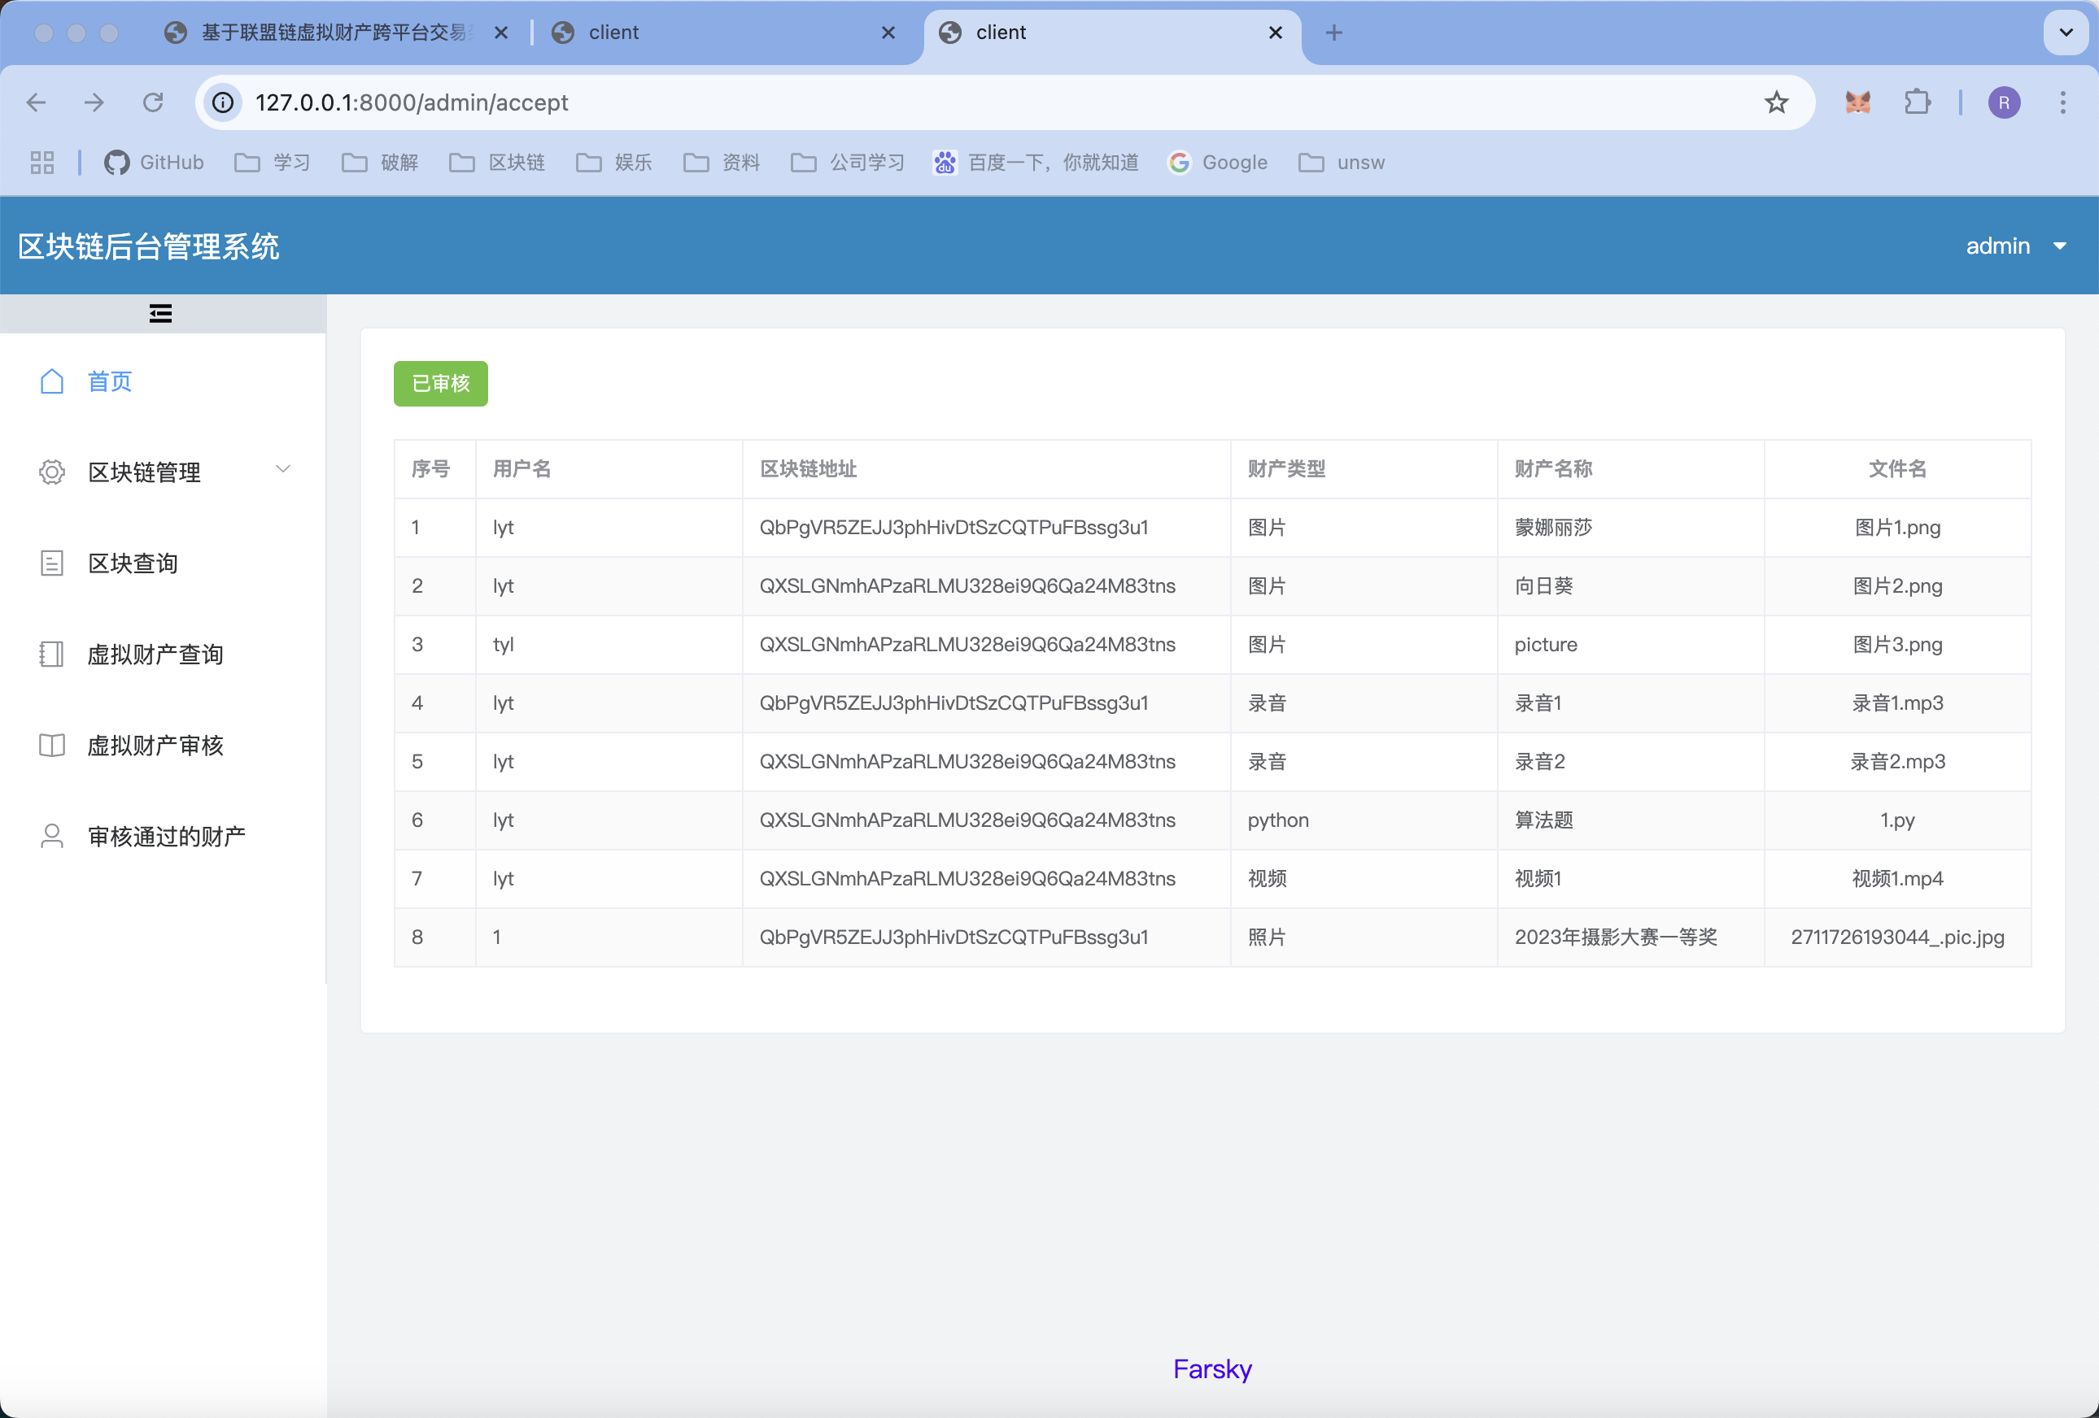This screenshot has height=1418, width=2099.
Task: Open the admin user dropdown
Action: click(x=2016, y=246)
